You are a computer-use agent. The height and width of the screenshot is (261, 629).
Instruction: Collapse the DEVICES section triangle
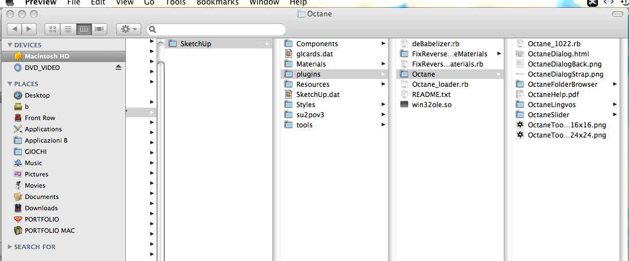10,45
